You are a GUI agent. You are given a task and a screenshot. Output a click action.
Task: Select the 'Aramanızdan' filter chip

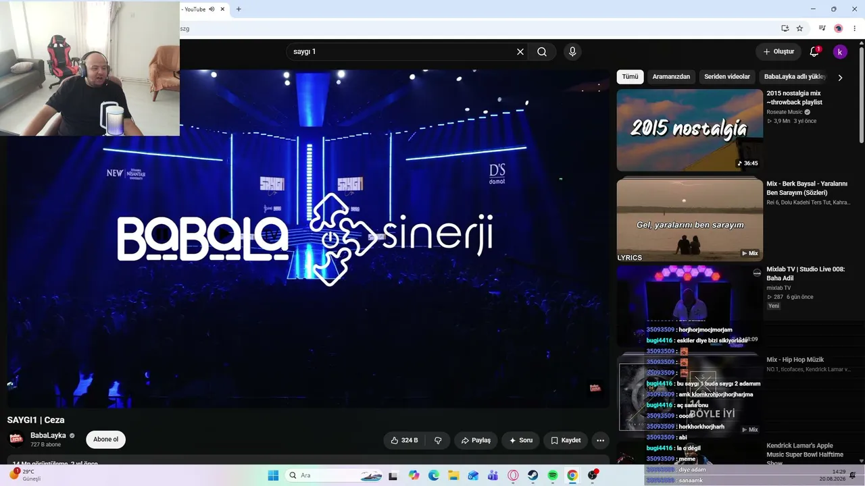coord(671,77)
